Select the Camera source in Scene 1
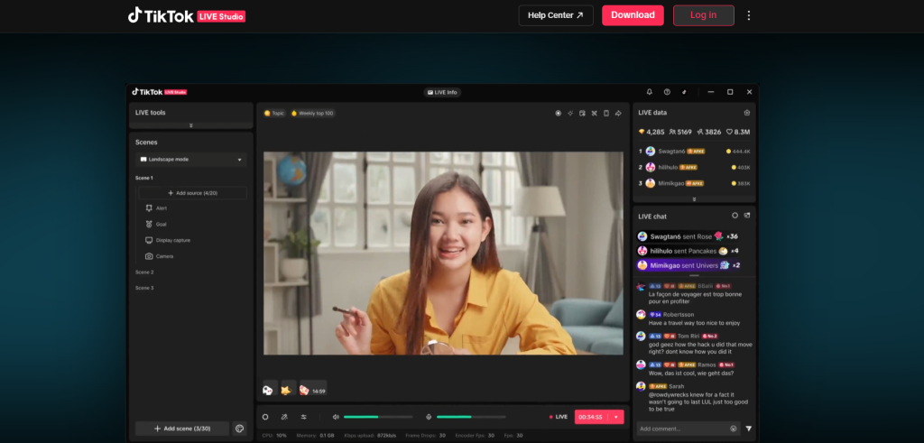The width and height of the screenshot is (924, 443). 163,256
